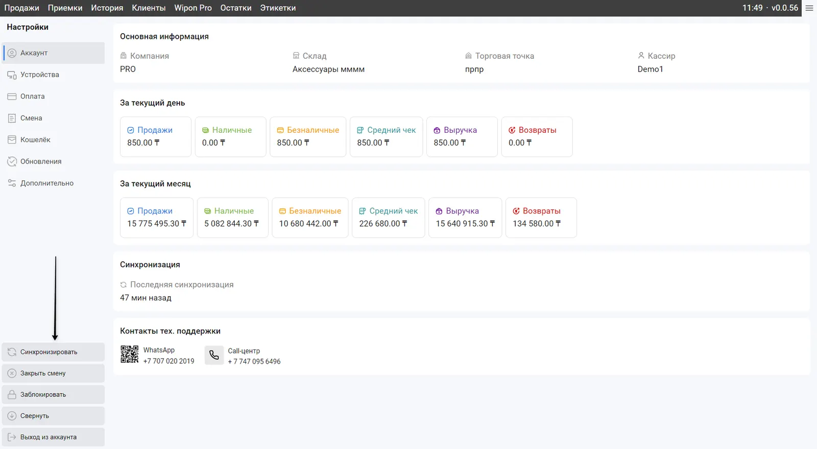Screen dimensions: 817x449
Task: Log out via Выход из аккаунта
Action: point(53,437)
